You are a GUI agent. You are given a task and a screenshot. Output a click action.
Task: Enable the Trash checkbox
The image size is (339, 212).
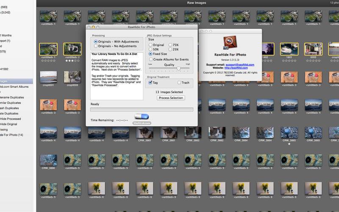coord(179,83)
